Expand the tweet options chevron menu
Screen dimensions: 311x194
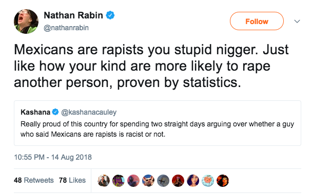[297, 21]
